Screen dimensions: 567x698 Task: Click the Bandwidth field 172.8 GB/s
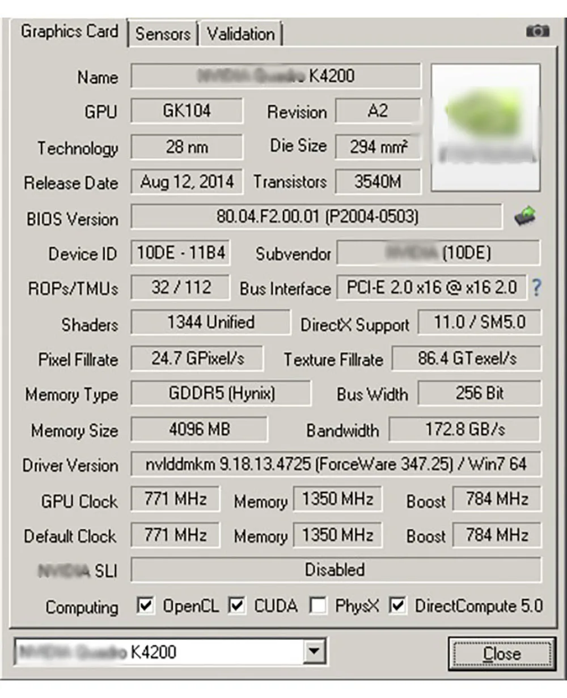[x=465, y=429]
